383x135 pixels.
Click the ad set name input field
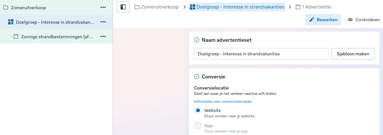(261, 54)
